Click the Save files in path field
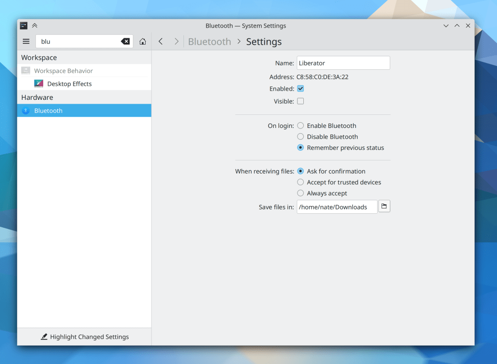 [x=337, y=207]
